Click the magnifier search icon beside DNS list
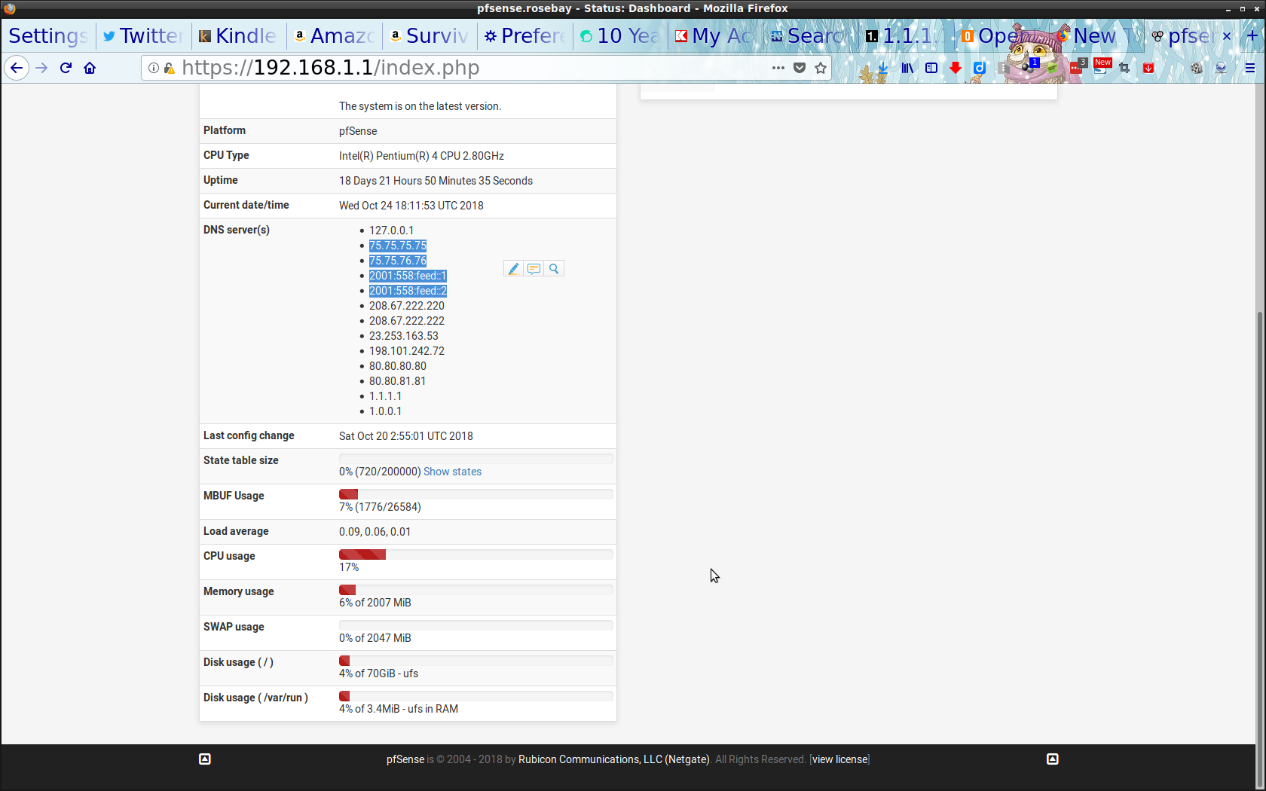 554,269
